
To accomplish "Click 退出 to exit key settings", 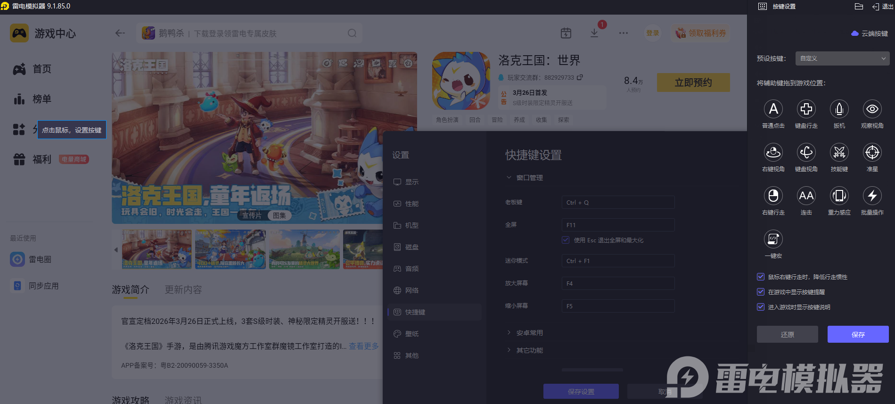I will click(x=882, y=7).
